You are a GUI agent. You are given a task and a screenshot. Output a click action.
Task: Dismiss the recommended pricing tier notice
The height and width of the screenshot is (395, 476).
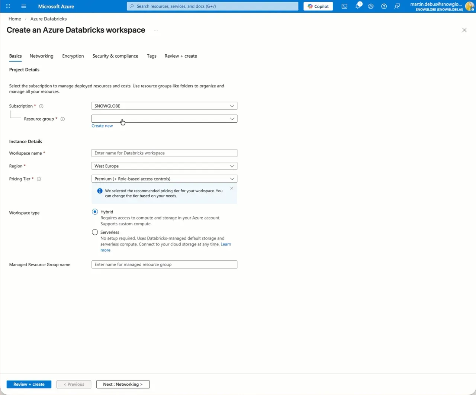(232, 188)
